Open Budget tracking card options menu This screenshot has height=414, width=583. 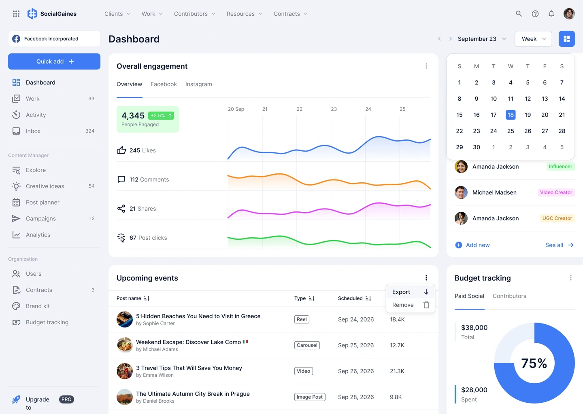571,278
